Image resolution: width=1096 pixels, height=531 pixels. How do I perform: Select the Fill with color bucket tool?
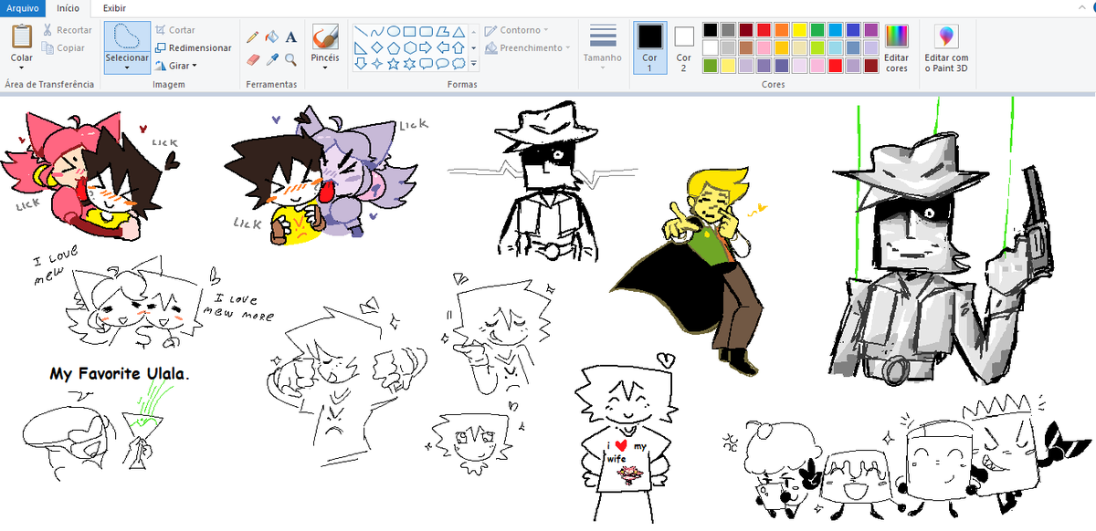(x=272, y=37)
